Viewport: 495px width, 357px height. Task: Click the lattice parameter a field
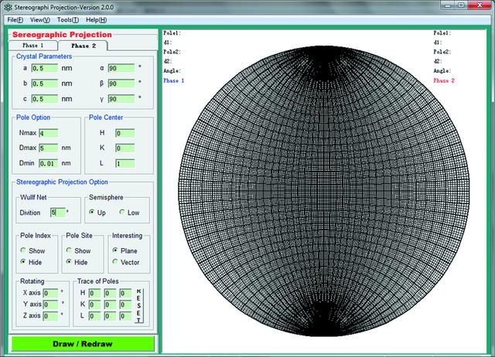click(45, 68)
